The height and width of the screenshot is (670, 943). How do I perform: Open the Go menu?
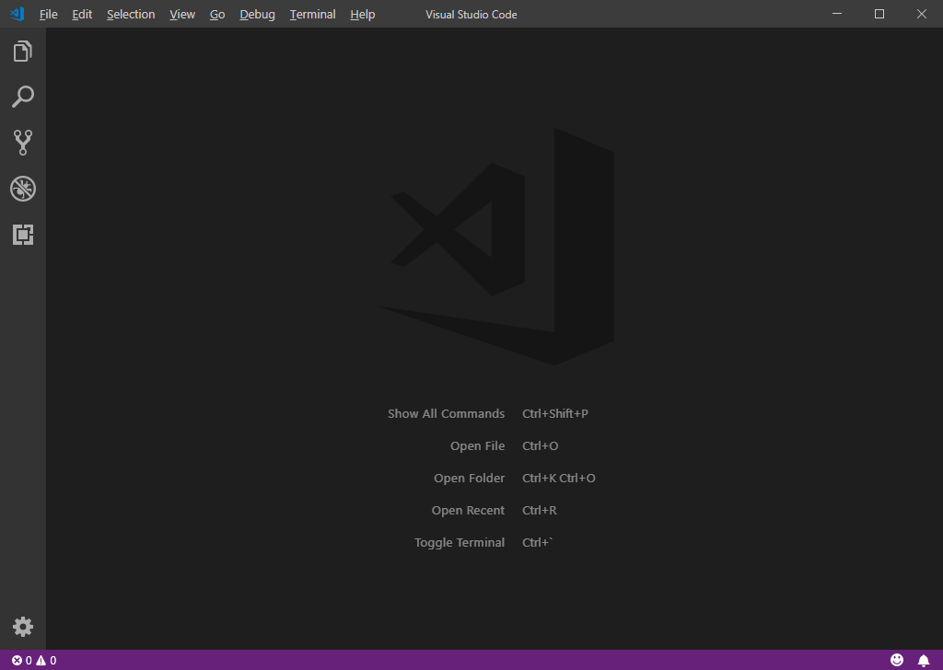click(217, 15)
